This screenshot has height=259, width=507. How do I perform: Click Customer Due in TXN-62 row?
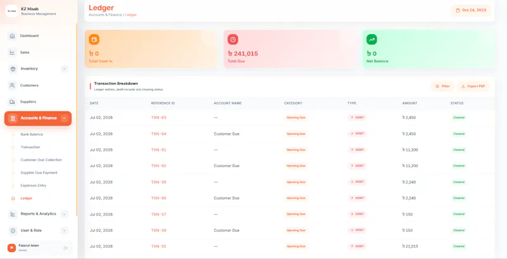pos(227,166)
